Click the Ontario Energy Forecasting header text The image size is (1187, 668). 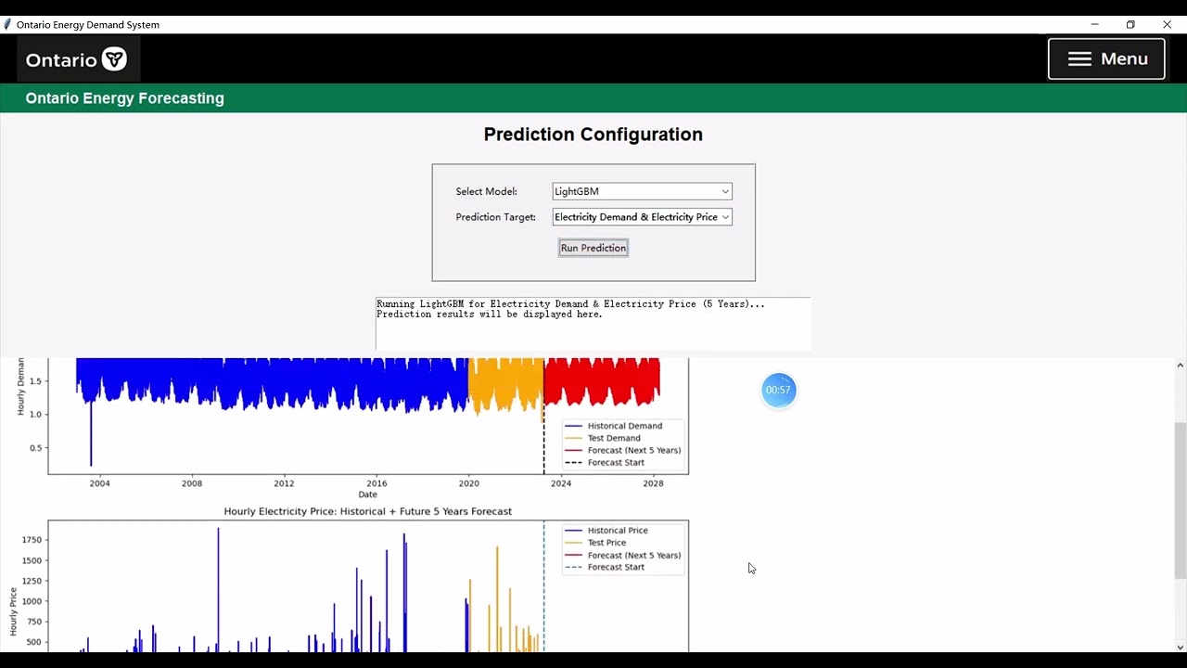(x=125, y=98)
